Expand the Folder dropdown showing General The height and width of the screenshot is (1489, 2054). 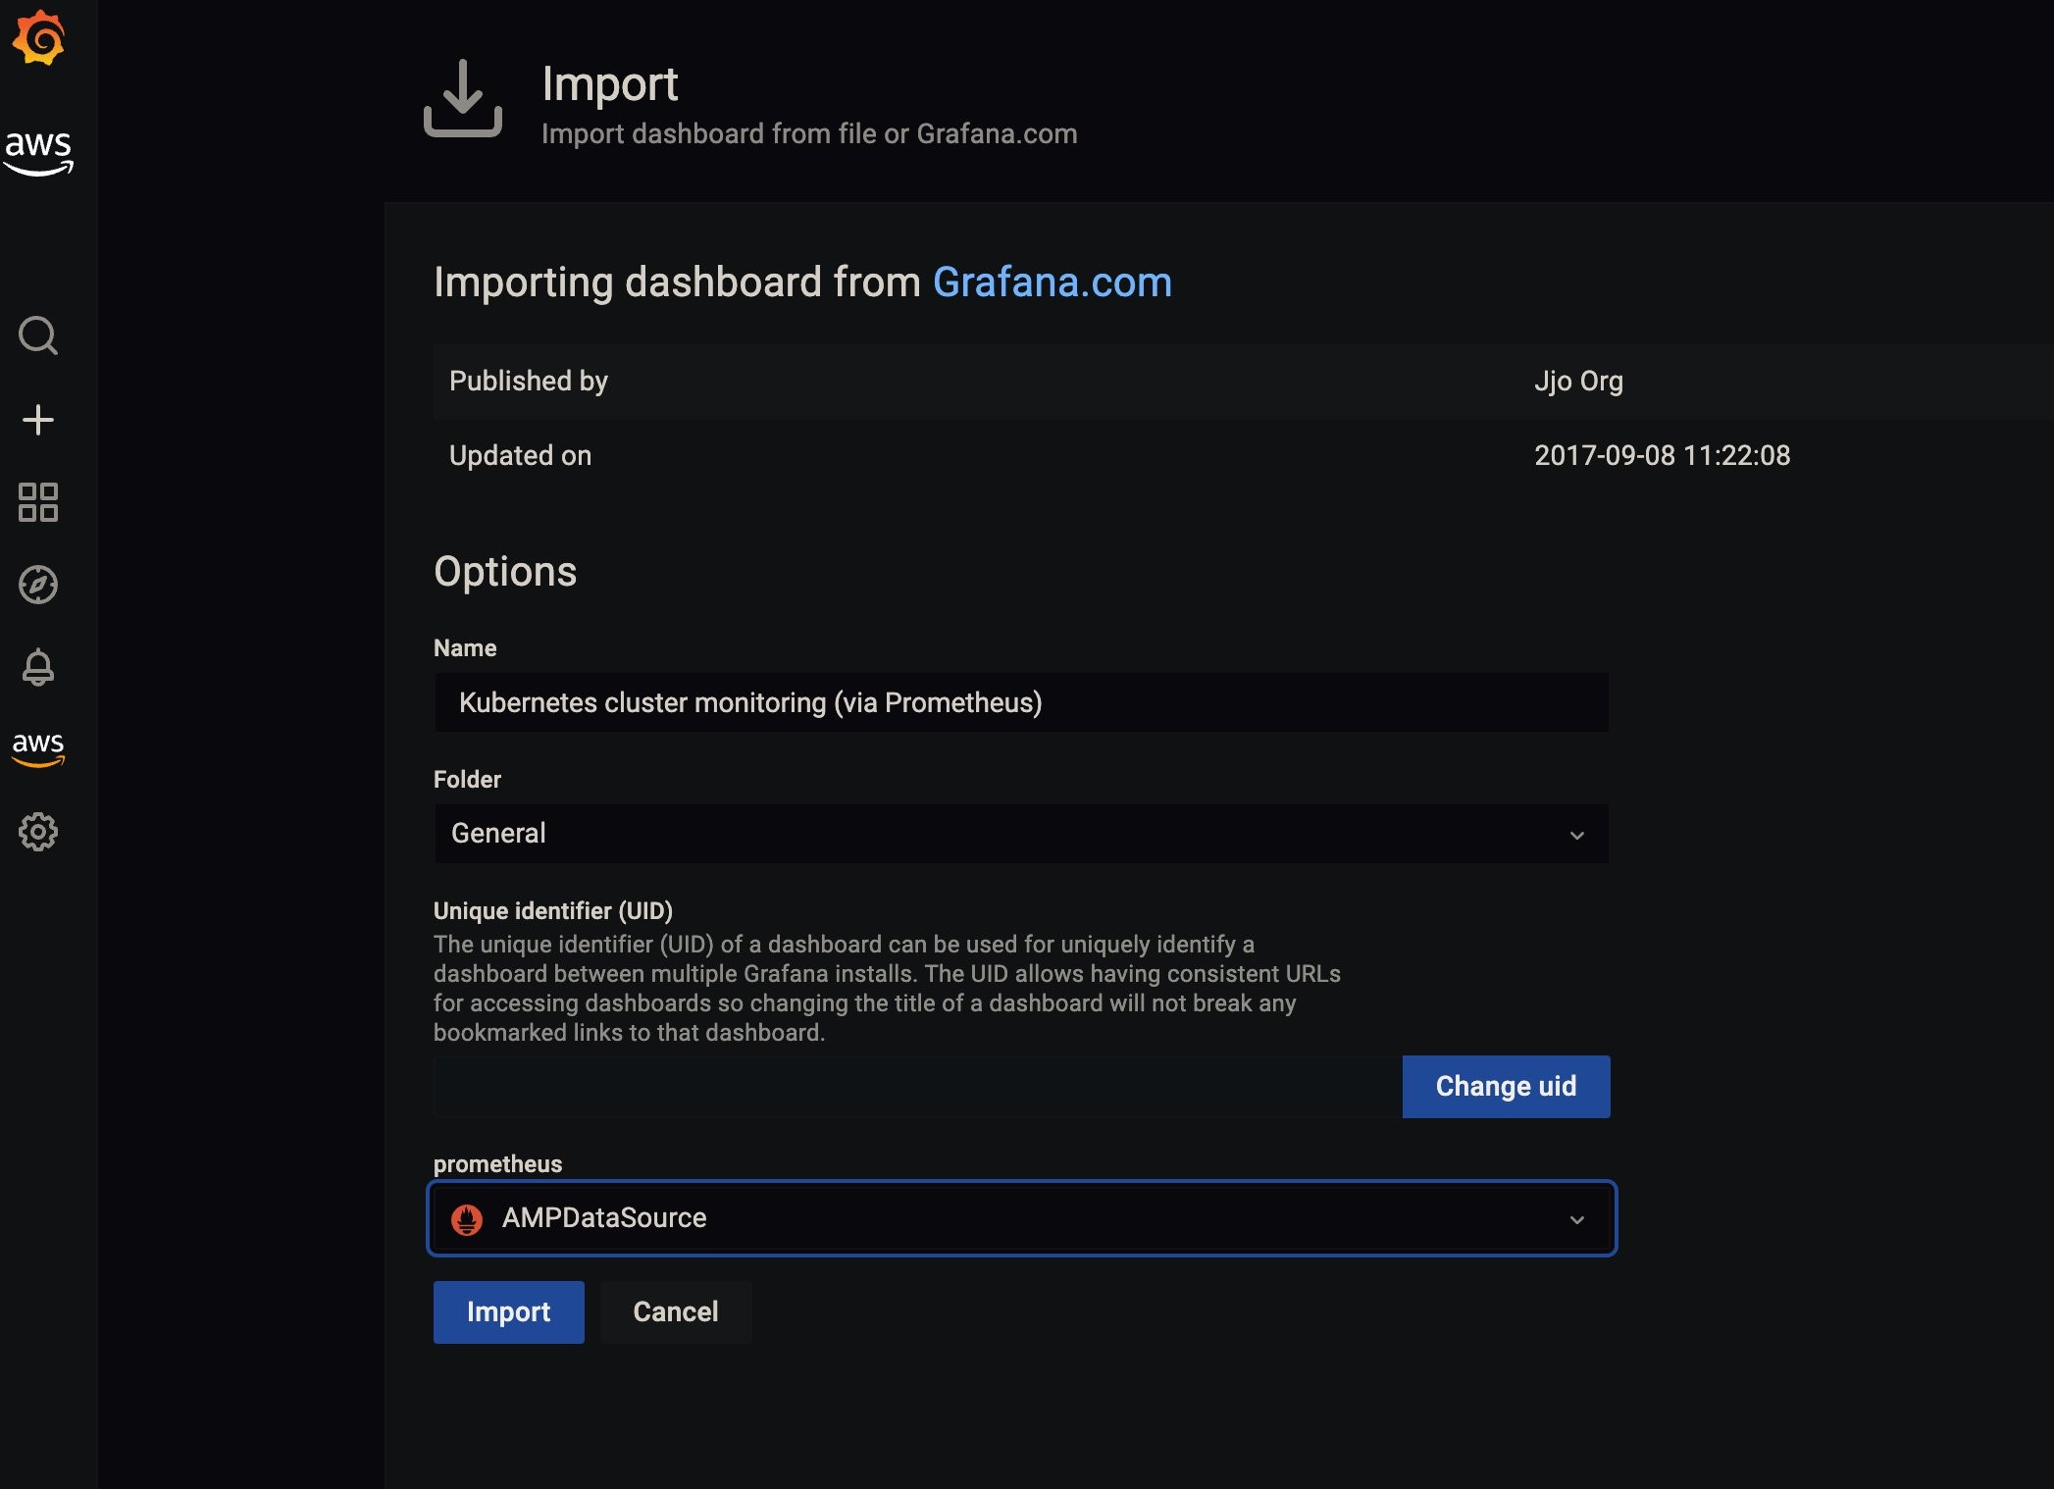(x=1021, y=834)
